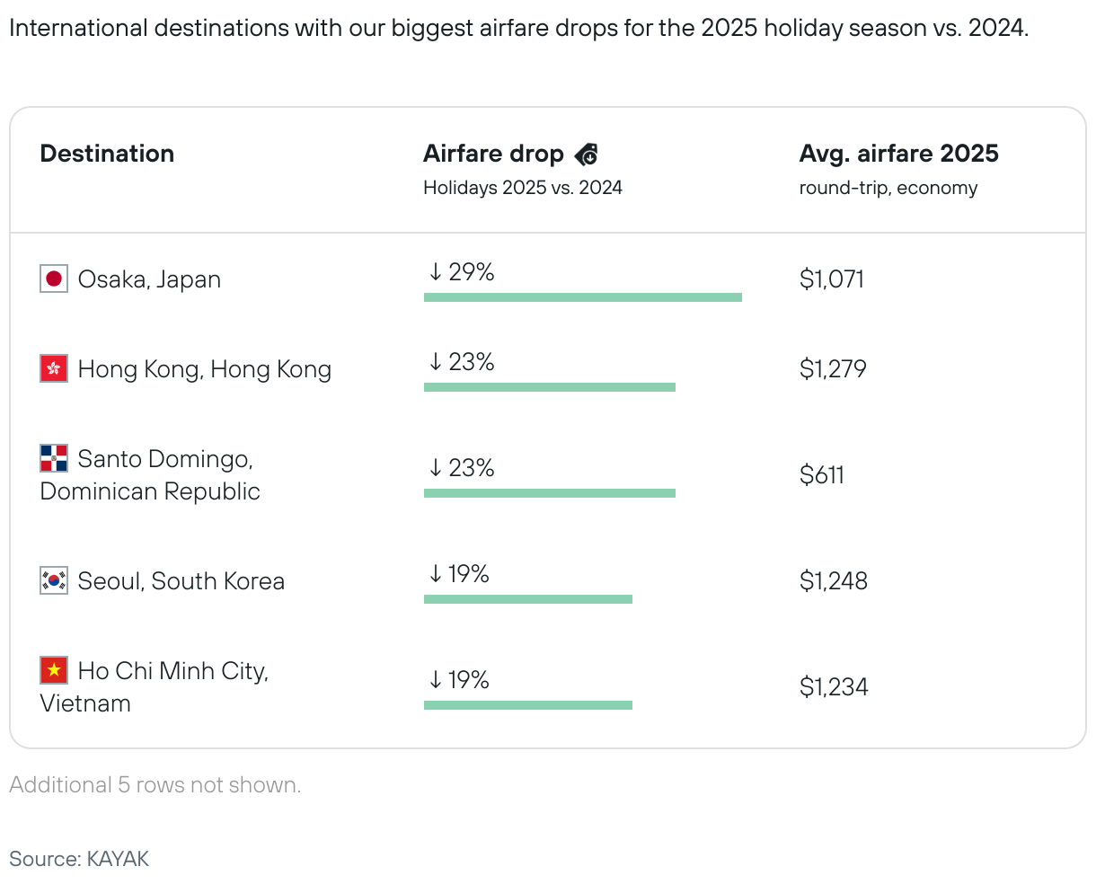Image resolution: width=1096 pixels, height=884 pixels.
Task: Click the price tag icon beside Airfare drop
Action: point(587,155)
